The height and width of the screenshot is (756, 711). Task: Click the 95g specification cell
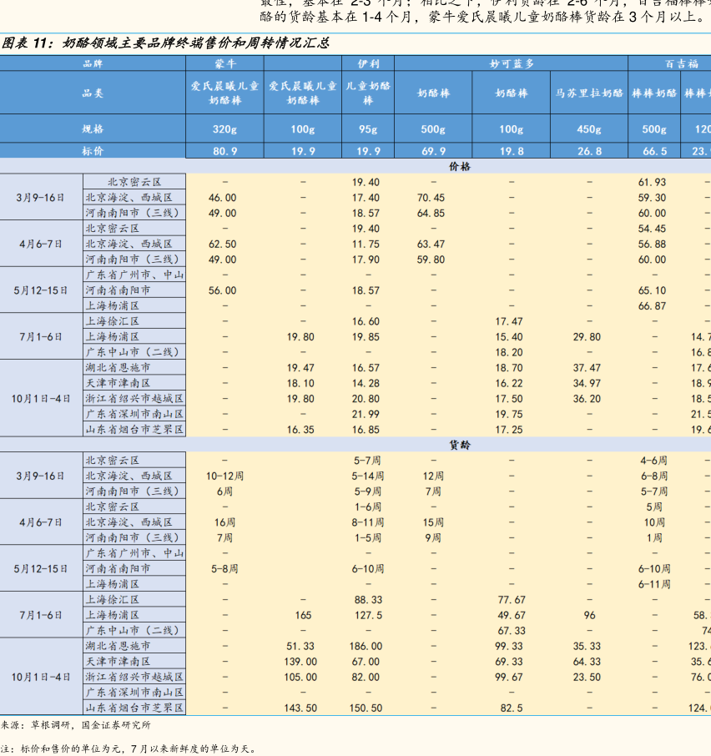click(368, 129)
